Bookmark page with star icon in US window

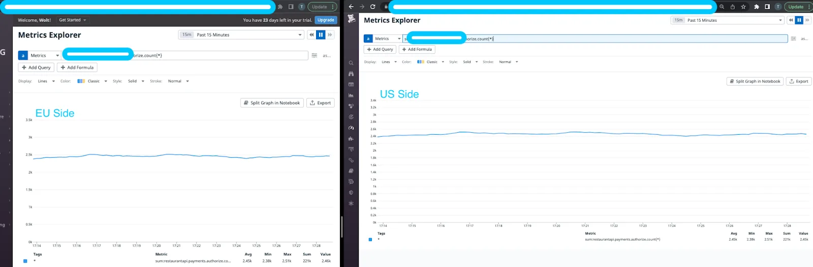coord(743,7)
